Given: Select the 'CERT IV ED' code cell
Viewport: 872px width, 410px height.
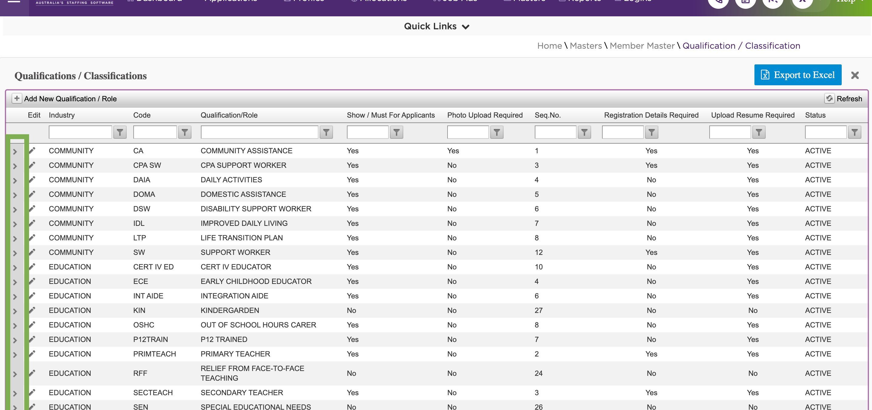Looking at the screenshot, I should click(153, 267).
